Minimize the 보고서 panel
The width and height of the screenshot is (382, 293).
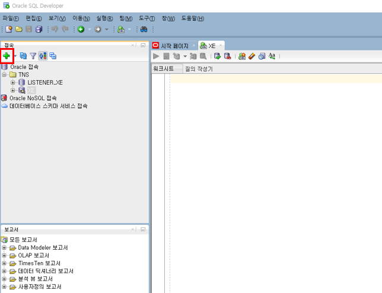[x=143, y=230]
